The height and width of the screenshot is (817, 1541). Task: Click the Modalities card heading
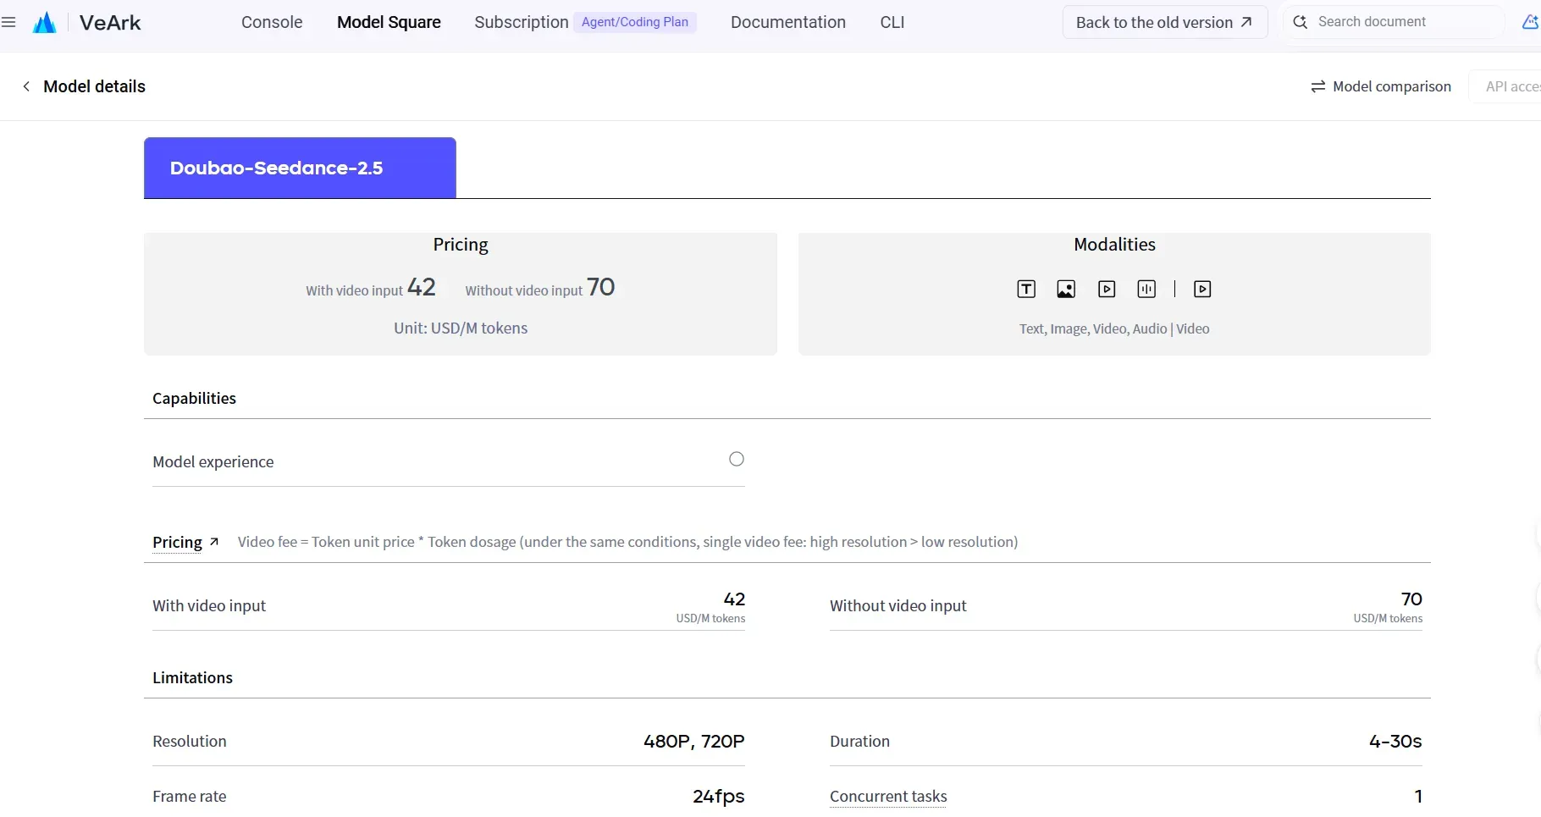click(1114, 245)
